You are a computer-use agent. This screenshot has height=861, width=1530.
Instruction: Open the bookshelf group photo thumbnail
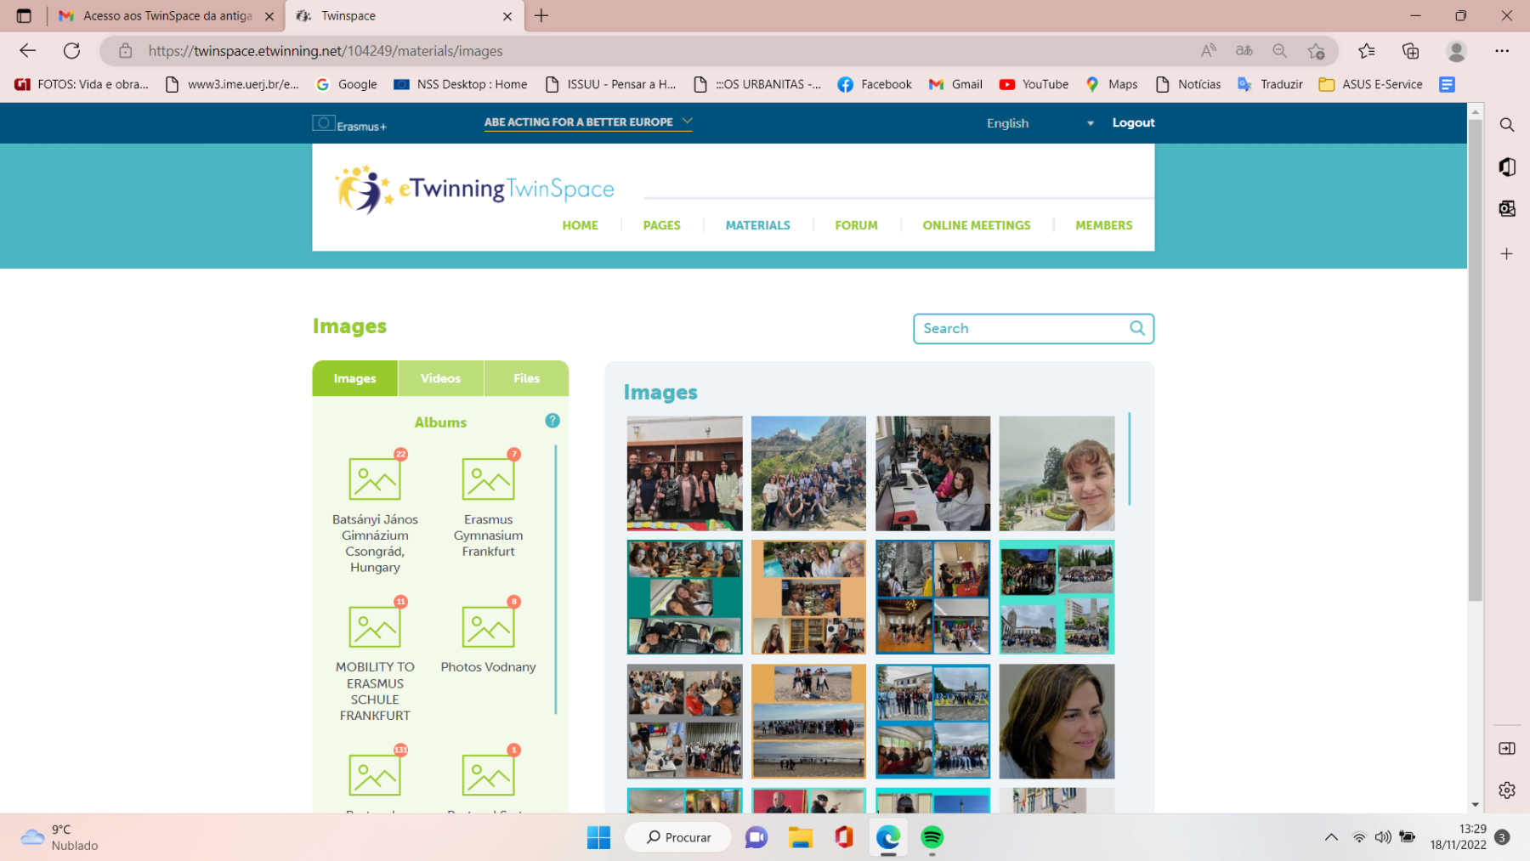click(x=684, y=473)
